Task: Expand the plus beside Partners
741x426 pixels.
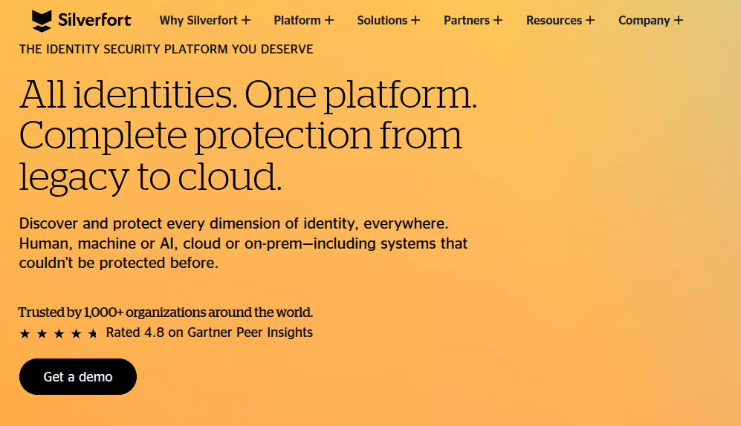Action: pyautogui.click(x=498, y=20)
